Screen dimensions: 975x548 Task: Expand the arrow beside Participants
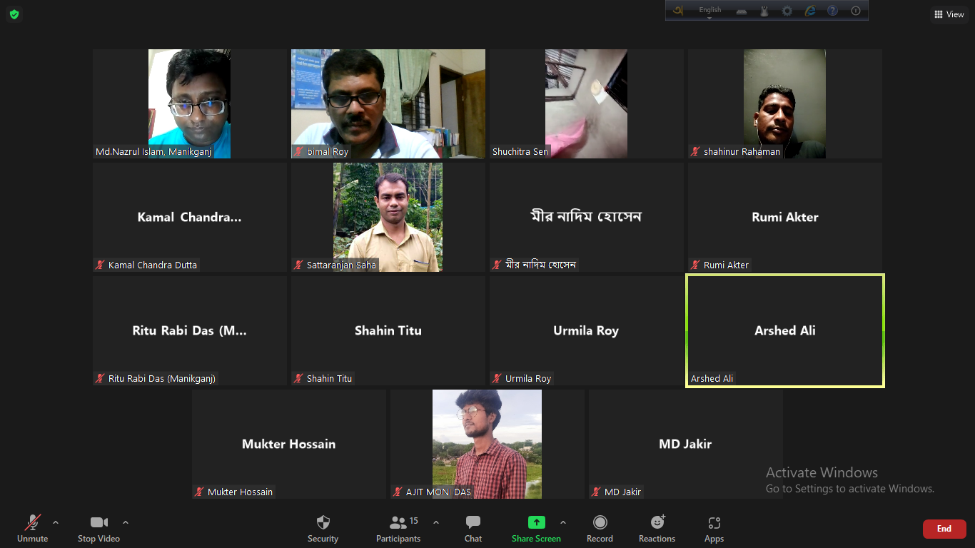pos(436,522)
